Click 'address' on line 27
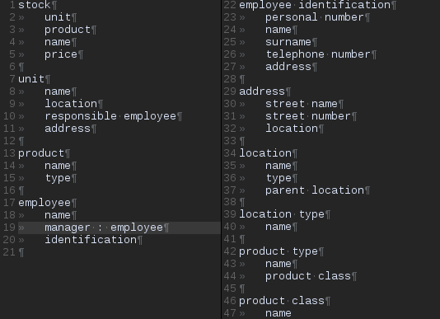Image resolution: width=440 pixels, height=319 pixels. (x=288, y=67)
